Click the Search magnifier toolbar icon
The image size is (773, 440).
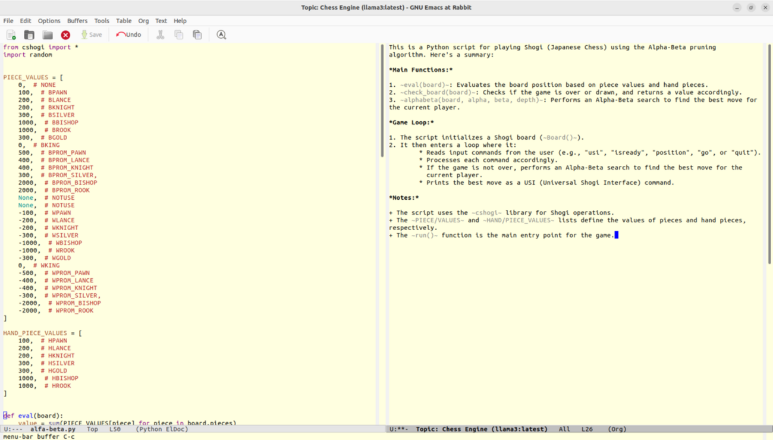pos(221,35)
